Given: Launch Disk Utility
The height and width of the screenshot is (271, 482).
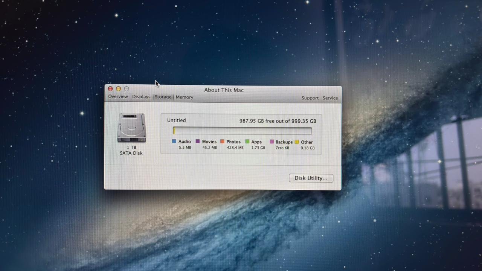Looking at the screenshot, I should (311, 178).
